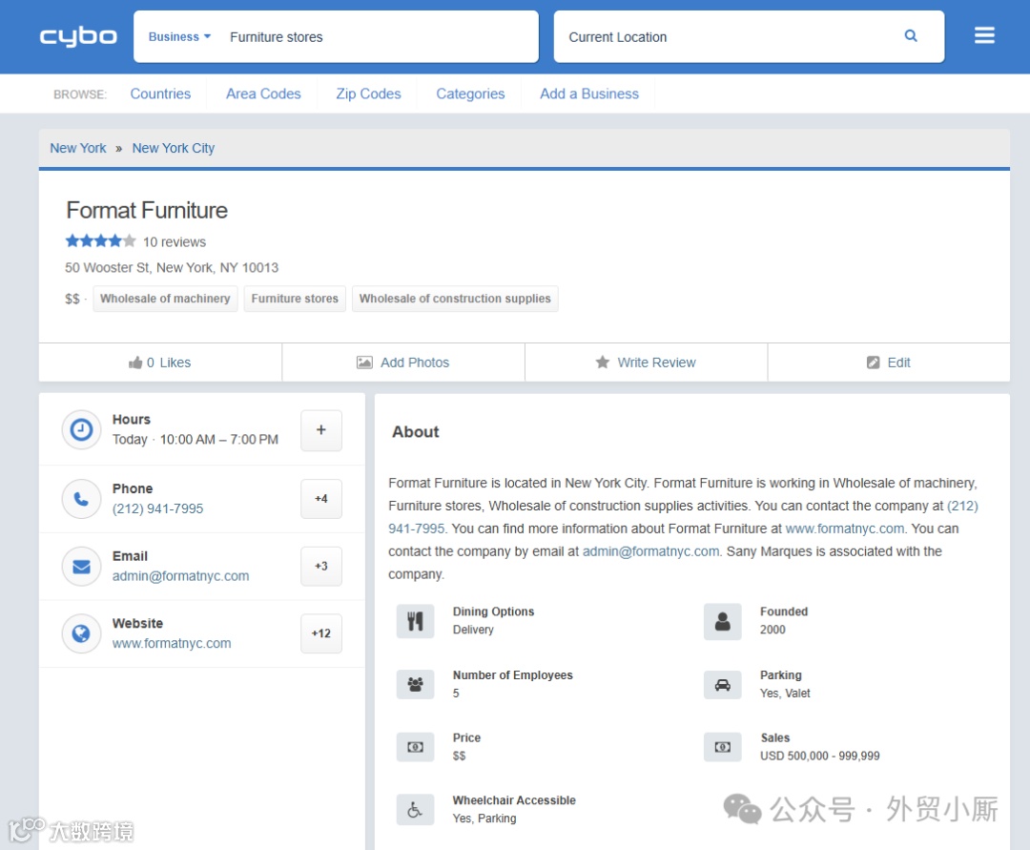Viewport: 1030px width, 850px height.
Task: Click the Phone handset icon
Action: 81,499
